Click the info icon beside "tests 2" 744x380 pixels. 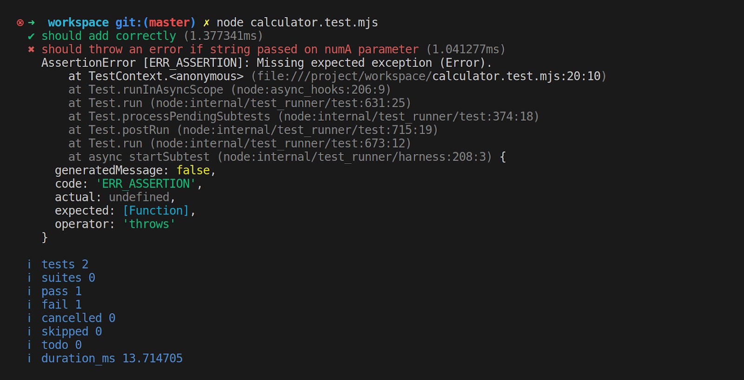pos(29,264)
